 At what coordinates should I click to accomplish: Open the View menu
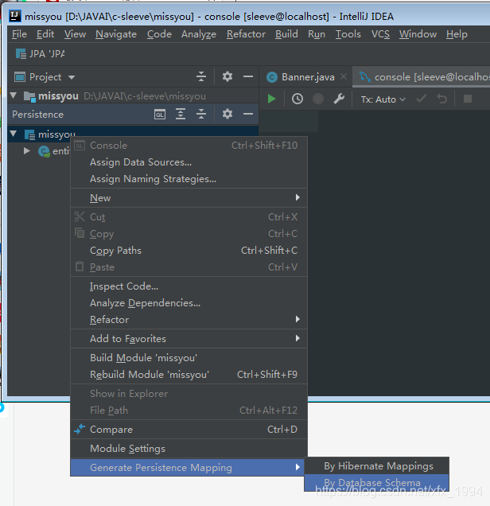pyautogui.click(x=75, y=34)
